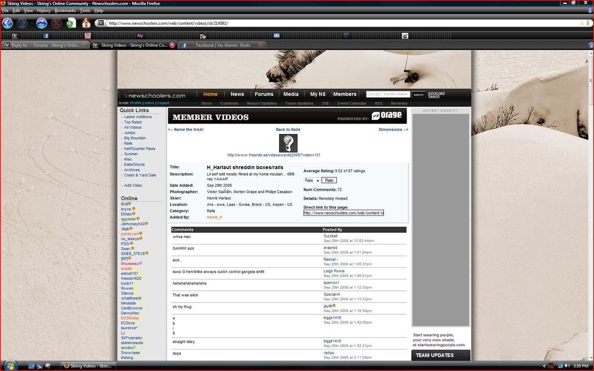Click the Stop loading X button
Viewport: 594px width, 371px height.
pyautogui.click(x=56, y=23)
